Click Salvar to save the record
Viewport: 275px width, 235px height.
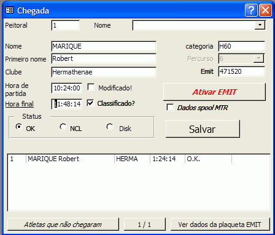click(203, 129)
